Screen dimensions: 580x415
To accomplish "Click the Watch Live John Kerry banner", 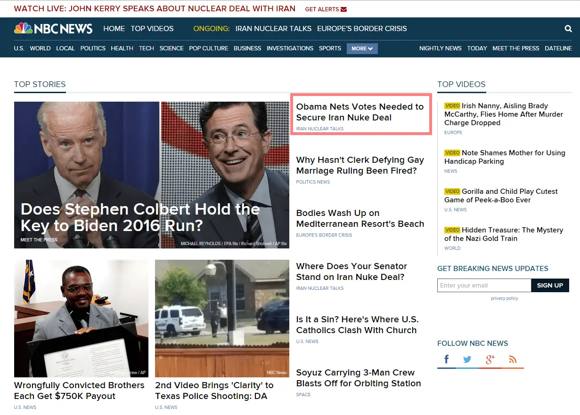I will 155,8.
